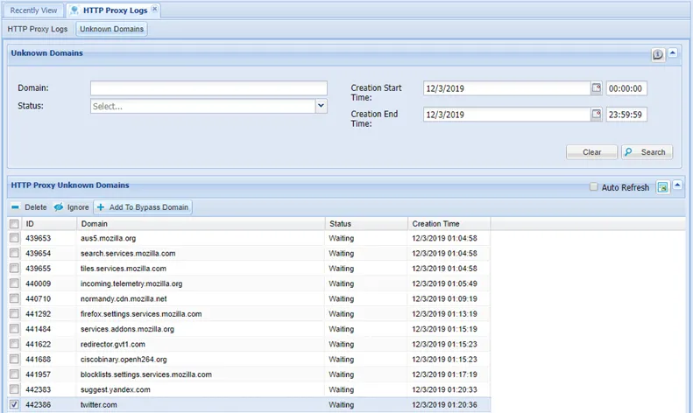Click the 00:00:00 start time field
This screenshot has height=413, width=693.
tap(626, 88)
